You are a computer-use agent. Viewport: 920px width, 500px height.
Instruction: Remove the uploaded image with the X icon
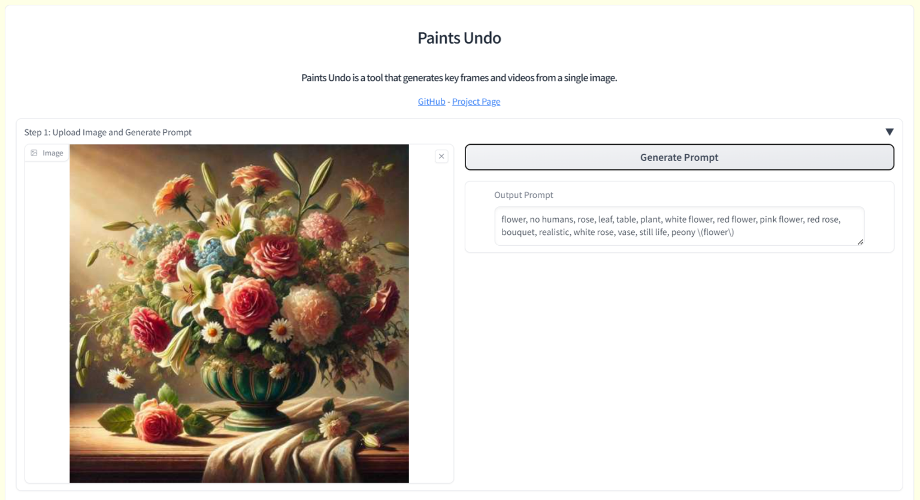[x=441, y=156]
